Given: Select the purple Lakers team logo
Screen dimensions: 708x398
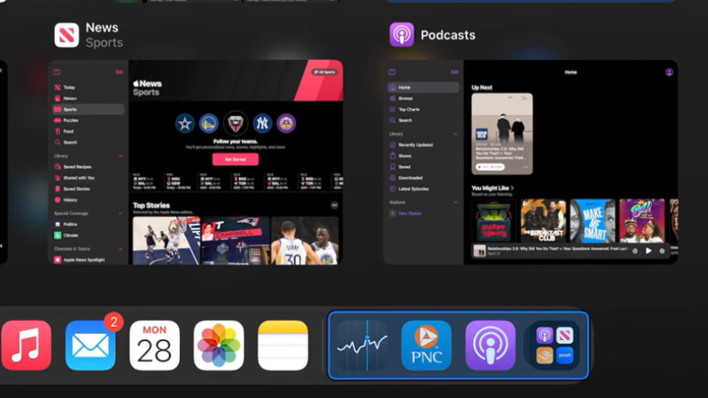Looking at the screenshot, I should tap(286, 123).
